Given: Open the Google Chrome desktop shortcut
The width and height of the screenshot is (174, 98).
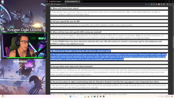Looking at the screenshot, I should point(2,29).
